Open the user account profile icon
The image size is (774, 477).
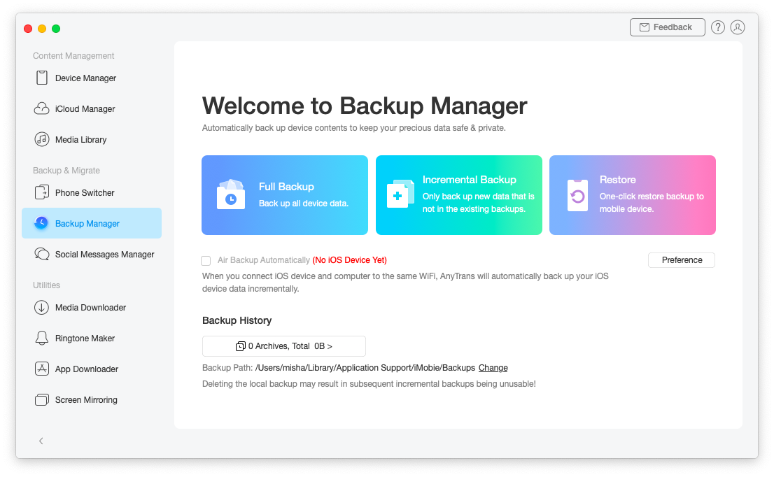click(738, 27)
